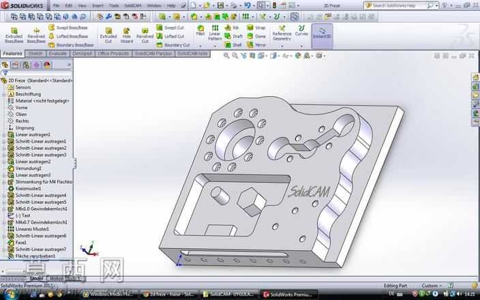The width and height of the screenshot is (480, 300).
Task: Choose the Dome tool
Action: (x=256, y=36)
